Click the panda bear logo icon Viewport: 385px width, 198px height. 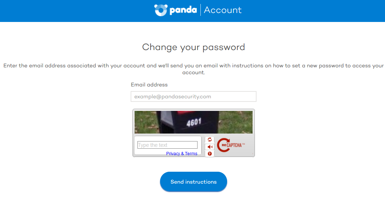pos(161,10)
